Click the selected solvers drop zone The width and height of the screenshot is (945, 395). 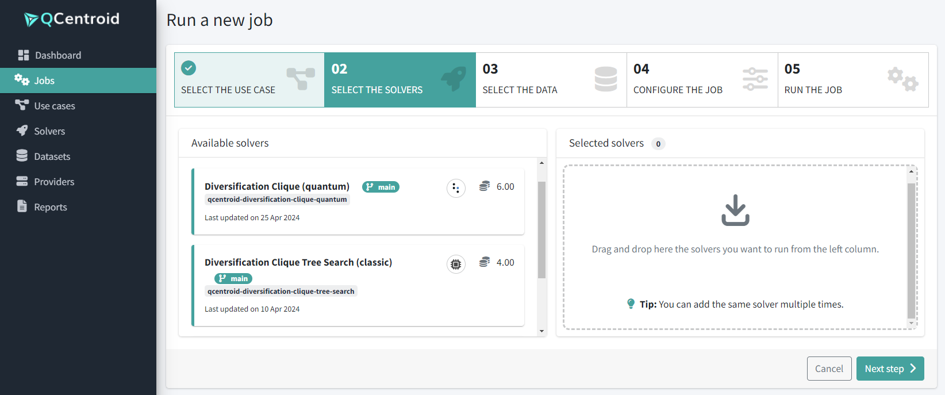[735, 247]
